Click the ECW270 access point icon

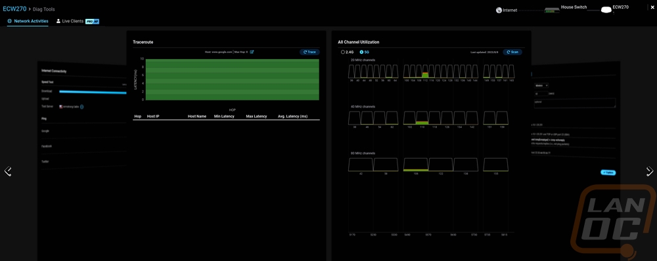(x=606, y=10)
